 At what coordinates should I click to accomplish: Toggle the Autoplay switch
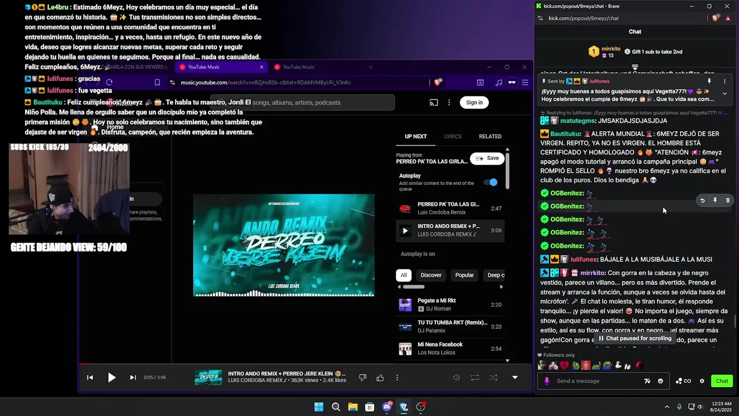click(491, 182)
